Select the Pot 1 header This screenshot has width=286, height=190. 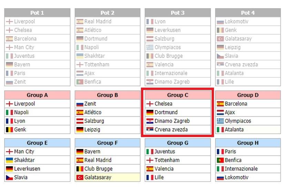[37, 13]
